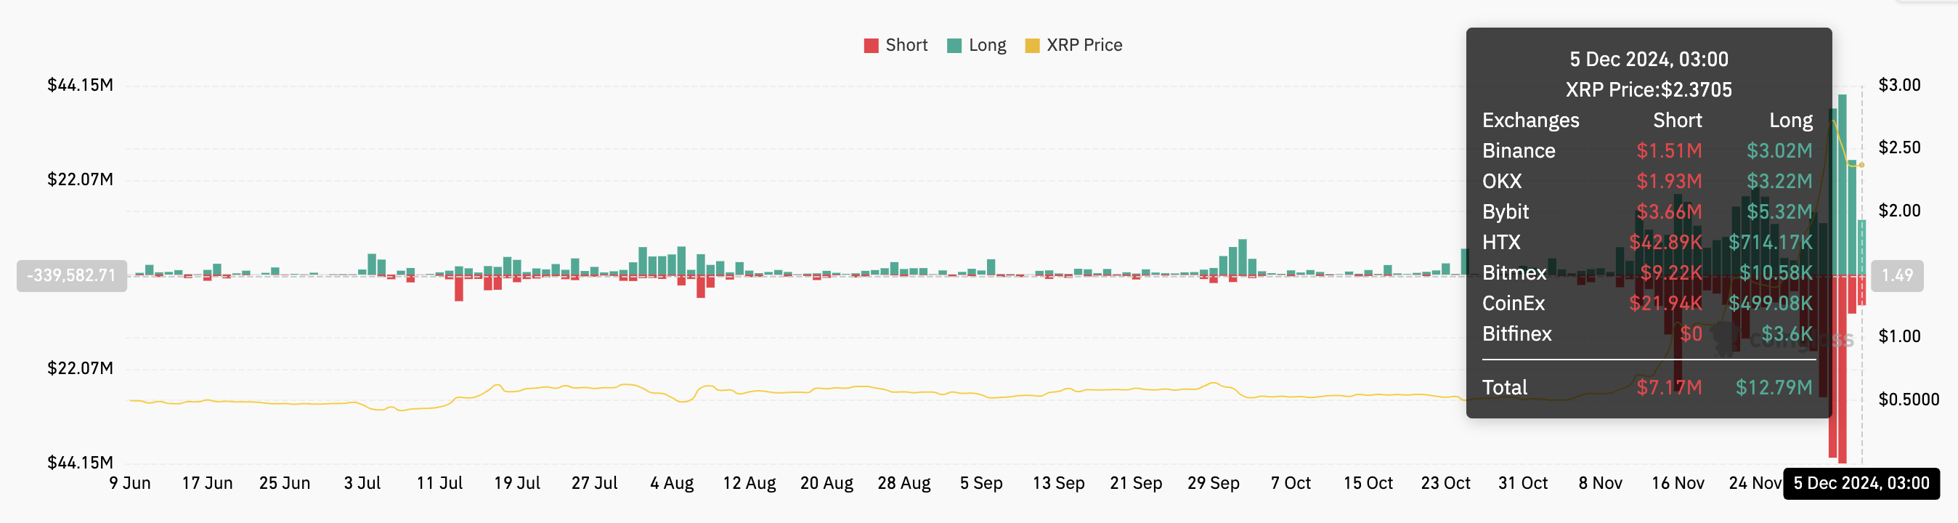Click the green square beside Long
This screenshot has width=1958, height=523.
(954, 46)
